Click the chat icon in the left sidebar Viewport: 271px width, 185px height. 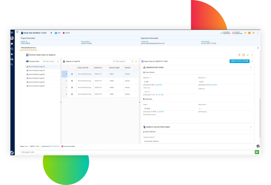[12, 60]
